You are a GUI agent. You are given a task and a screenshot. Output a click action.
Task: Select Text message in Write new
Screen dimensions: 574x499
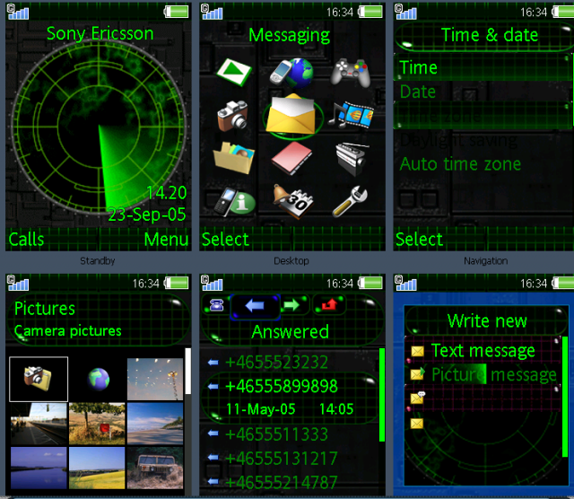(x=483, y=351)
